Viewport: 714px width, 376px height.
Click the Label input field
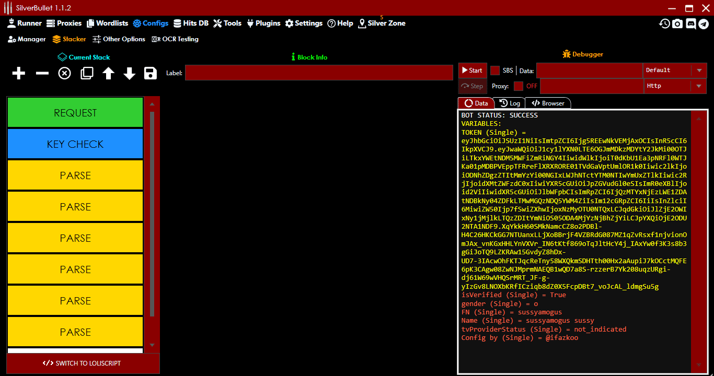click(319, 73)
